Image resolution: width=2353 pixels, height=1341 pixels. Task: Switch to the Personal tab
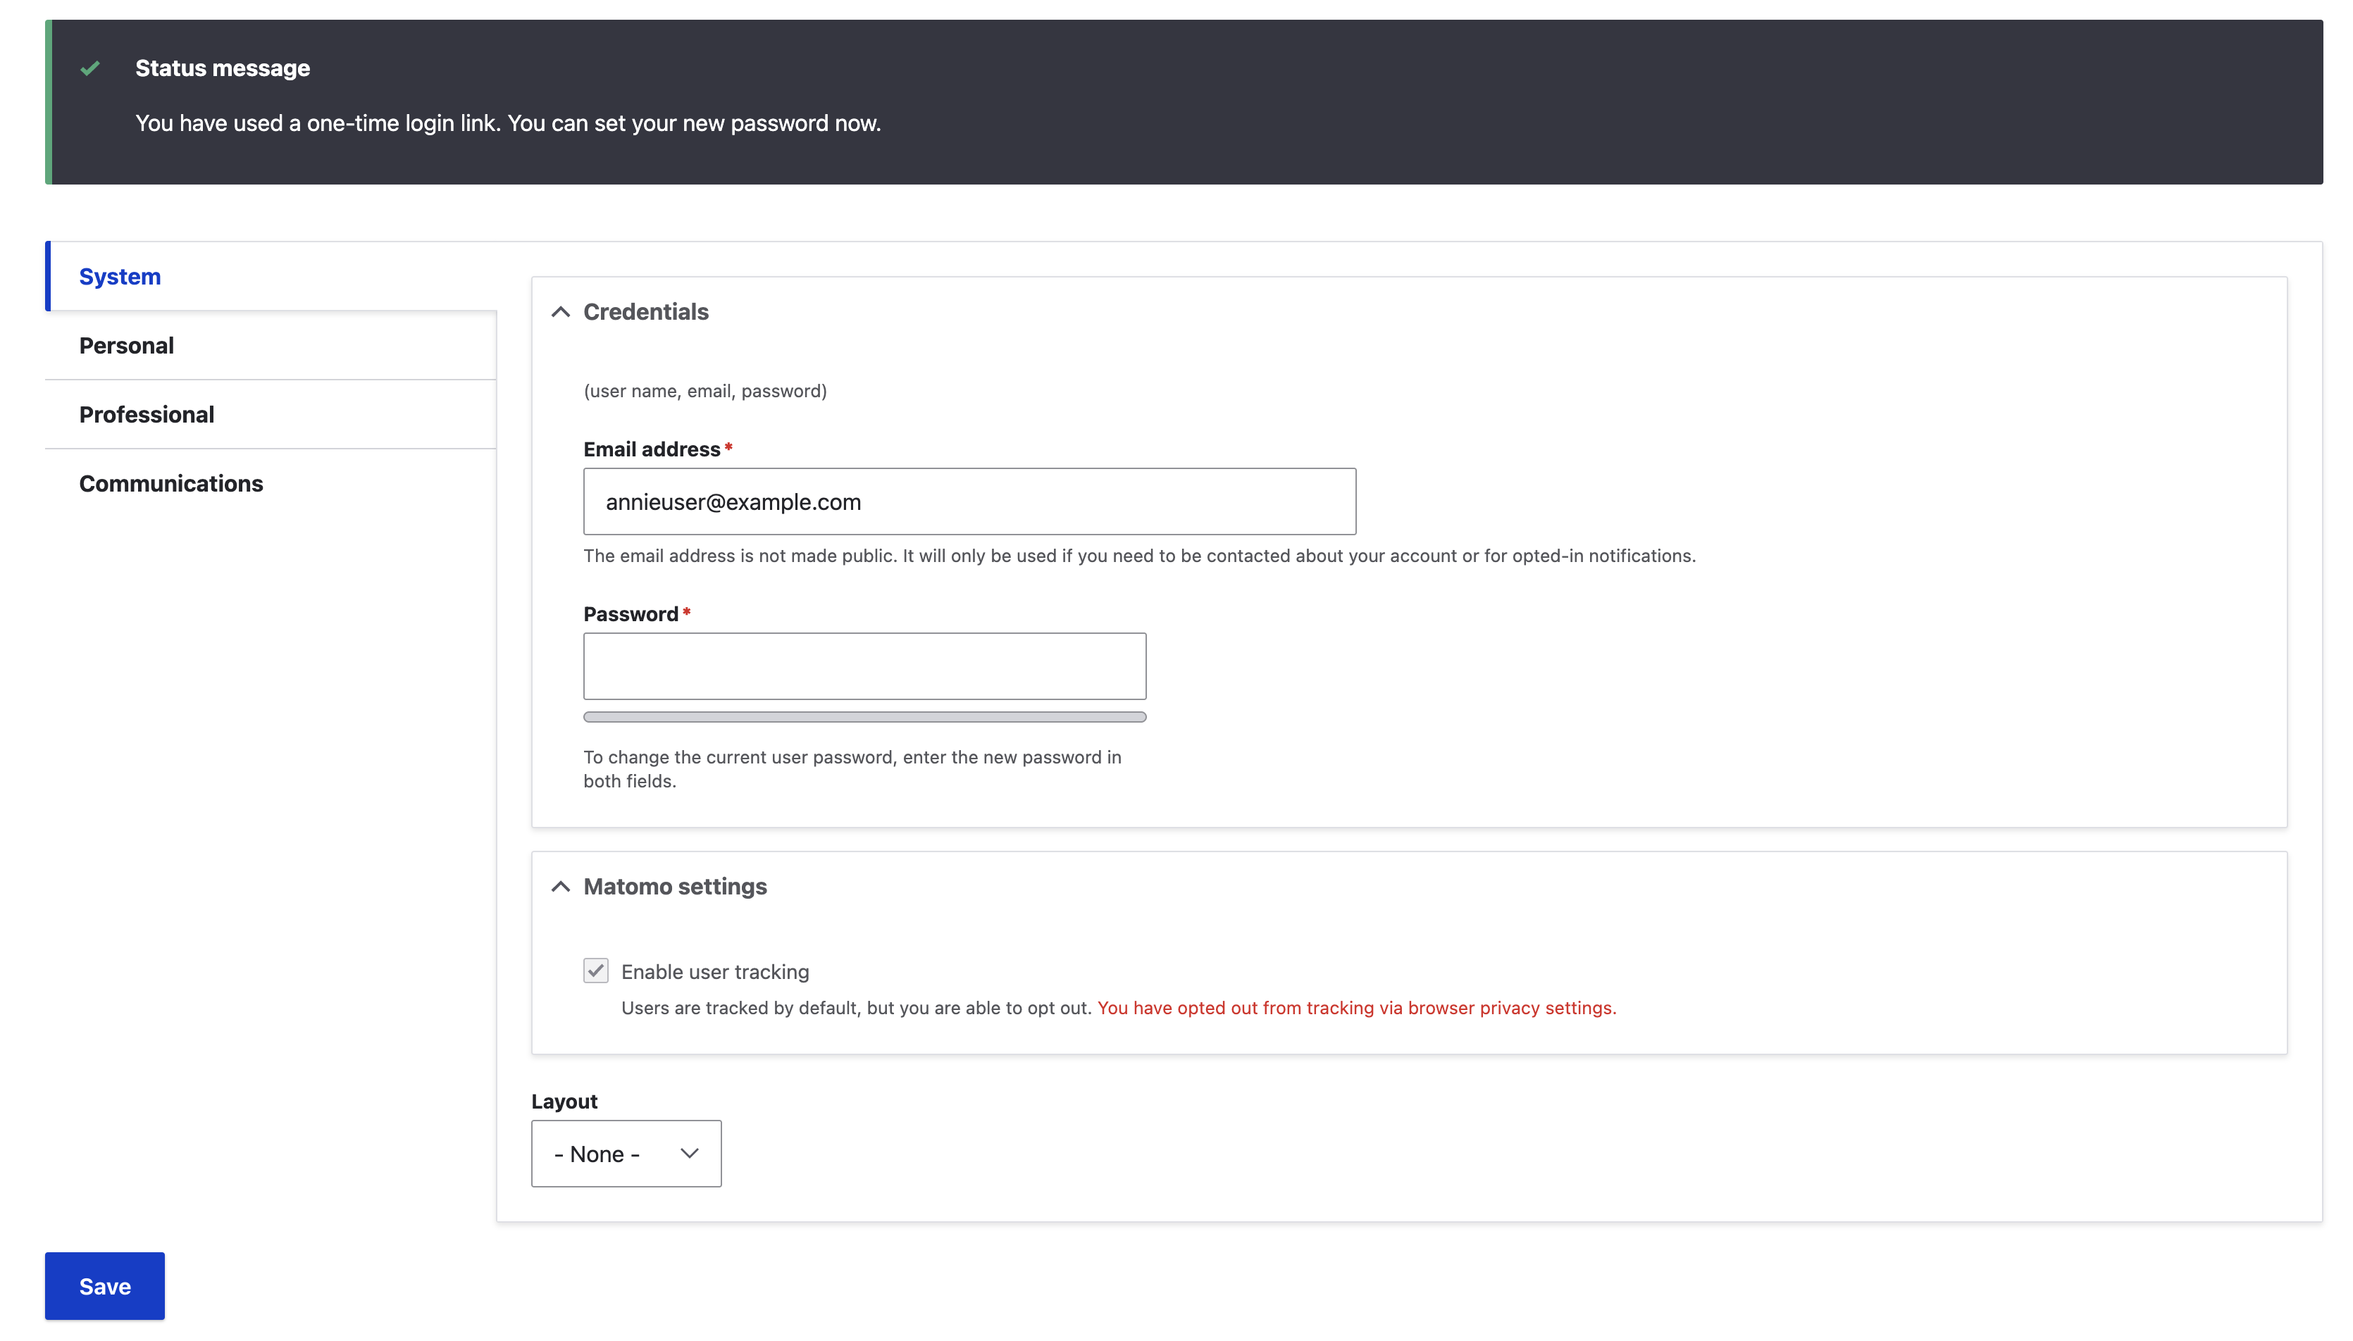point(126,345)
